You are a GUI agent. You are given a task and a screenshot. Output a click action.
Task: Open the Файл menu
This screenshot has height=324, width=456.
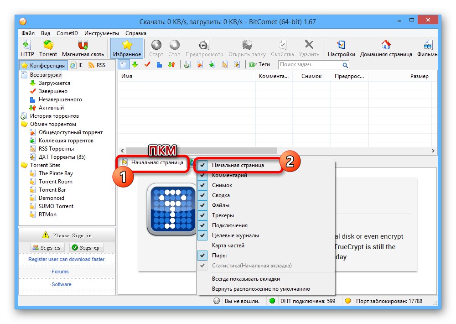tap(28, 33)
